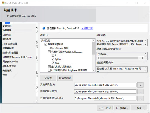The width and height of the screenshot is (150, 113).
Task: Select the 功能配置规则 step
Action: (x=9, y=66)
